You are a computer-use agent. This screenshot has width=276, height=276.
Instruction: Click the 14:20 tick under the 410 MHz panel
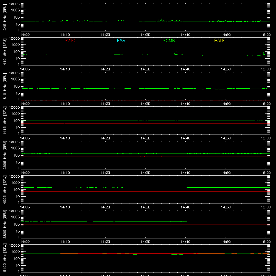105,69
